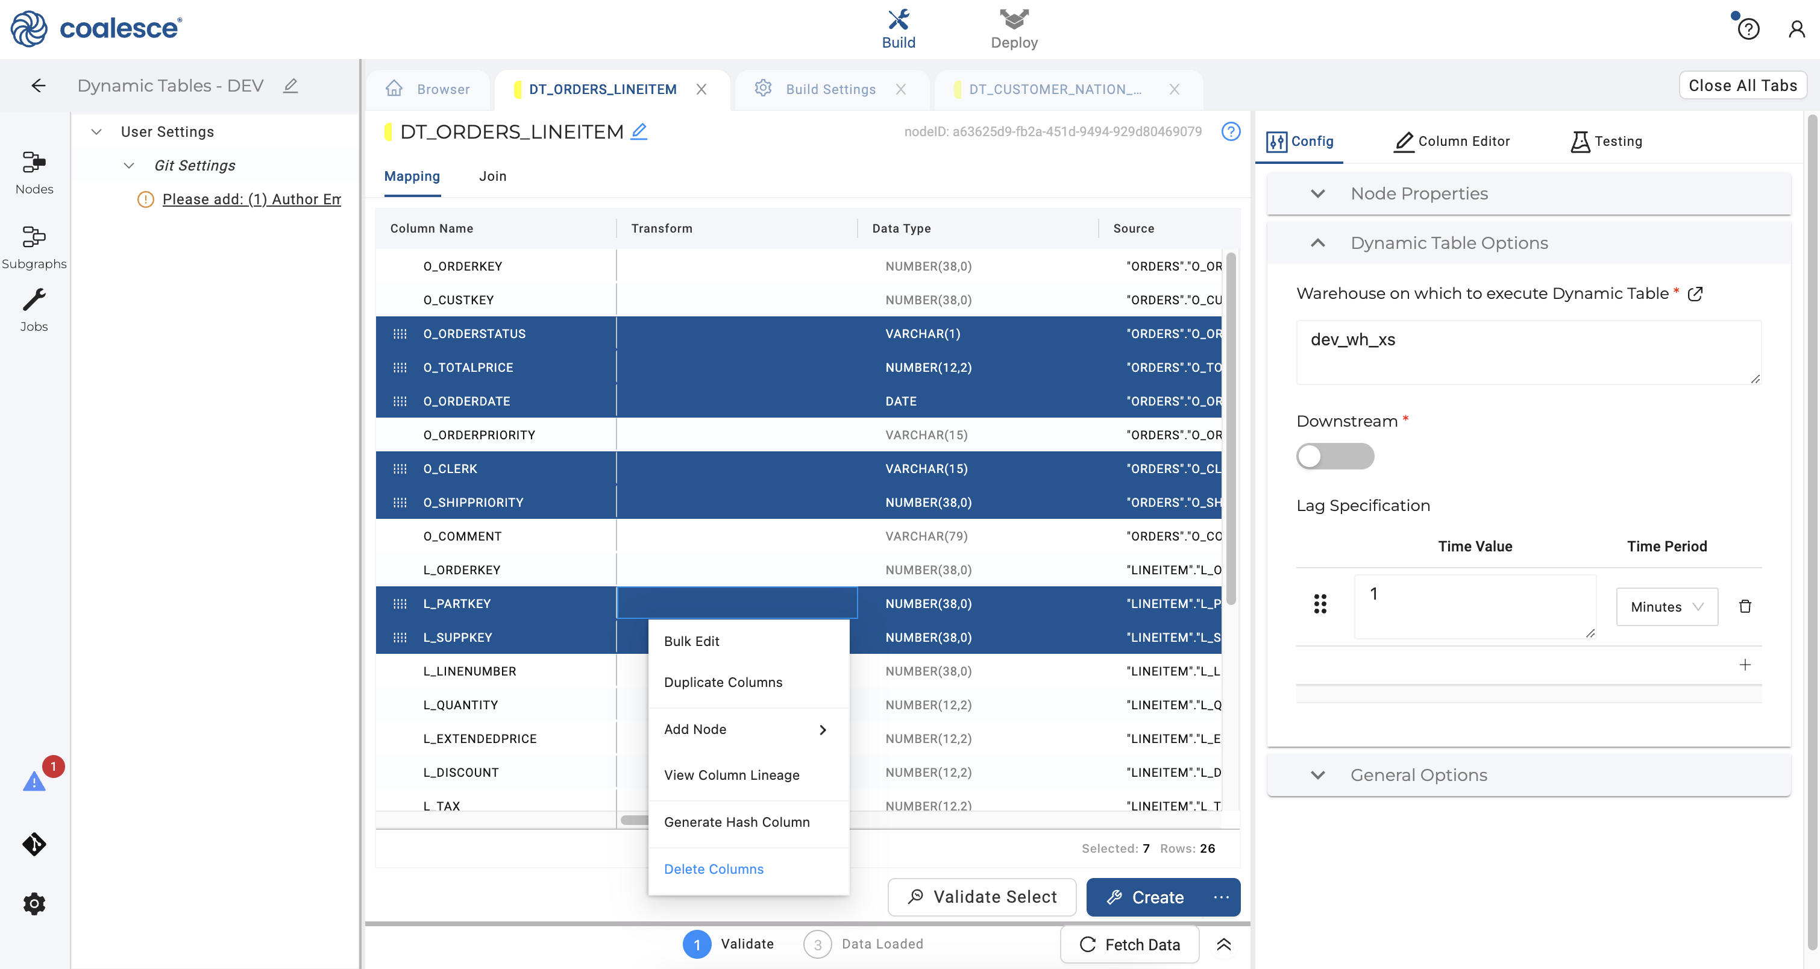Click the warehouse name text field
The image size is (1820, 969).
click(1528, 352)
